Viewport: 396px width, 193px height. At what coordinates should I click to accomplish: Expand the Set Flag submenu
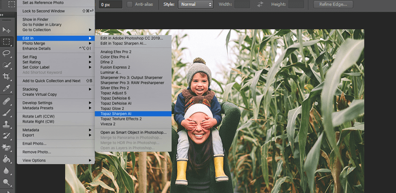56,57
